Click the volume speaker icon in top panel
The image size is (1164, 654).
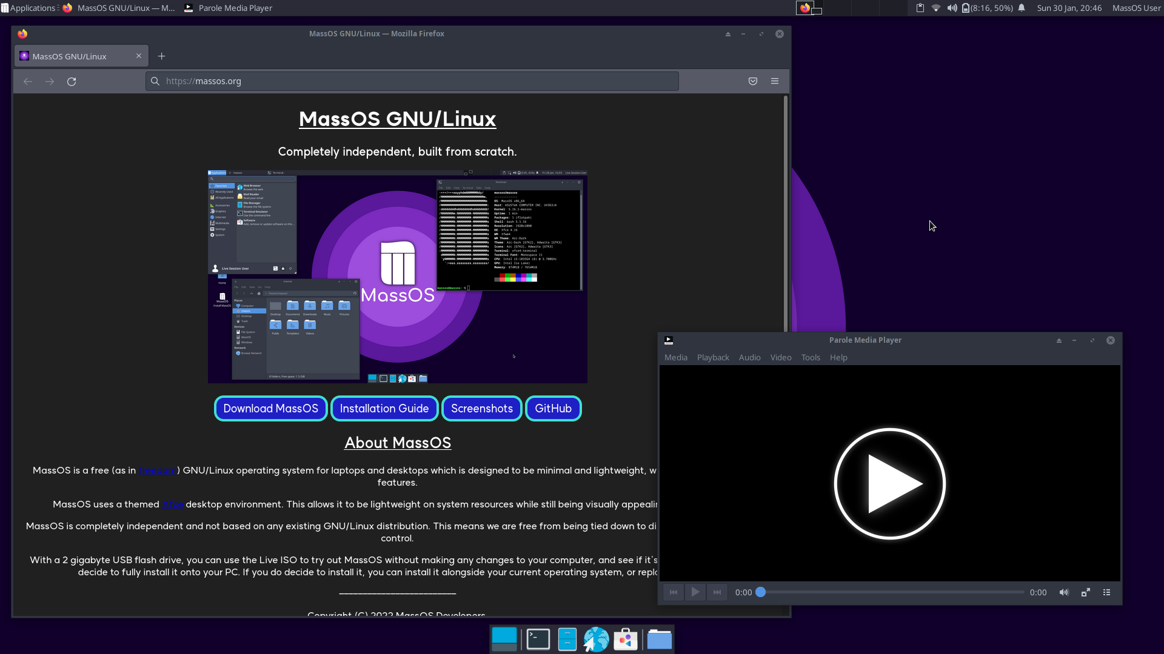click(952, 8)
